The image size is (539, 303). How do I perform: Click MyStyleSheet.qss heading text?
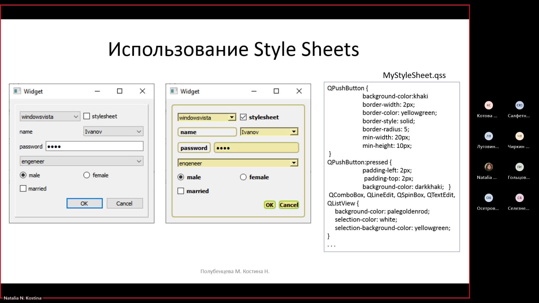414,75
